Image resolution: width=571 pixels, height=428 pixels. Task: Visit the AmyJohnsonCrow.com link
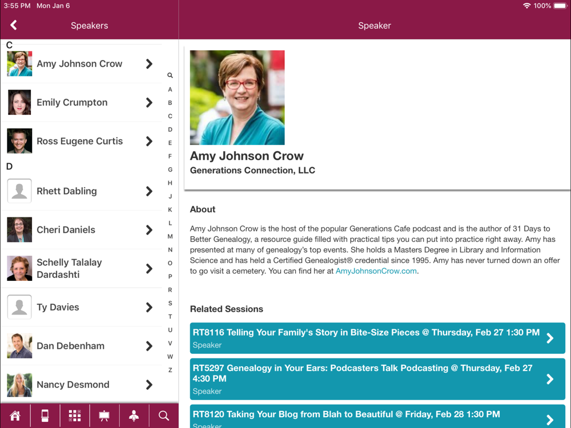[x=376, y=271]
